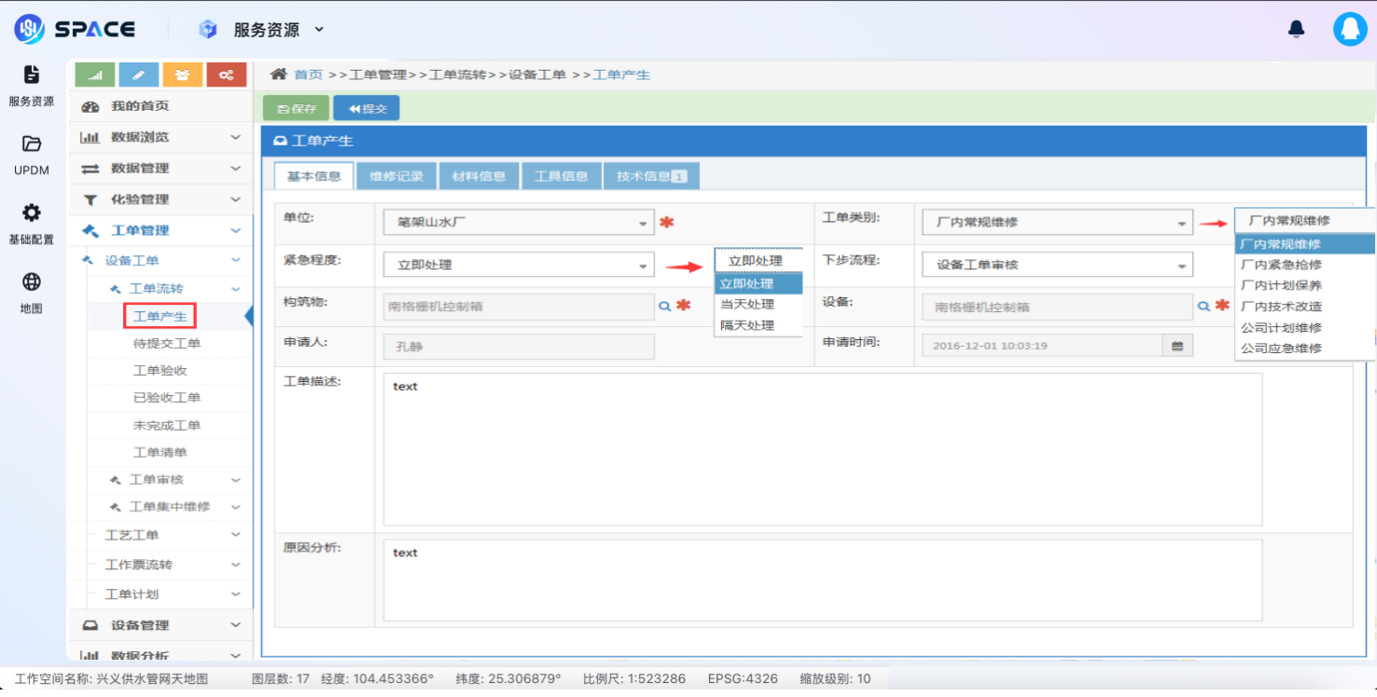This screenshot has width=1377, height=697.
Task: Expand 数据浏览 in the sidebar
Action: coord(160,137)
